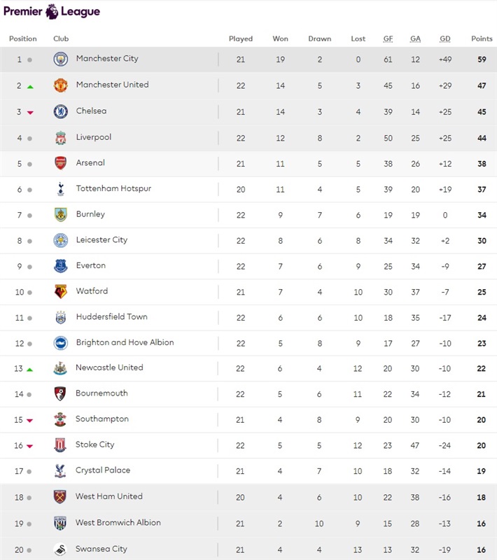Image resolution: width=497 pixels, height=560 pixels.
Task: Click the Arsenal cannon badge
Action: click(61, 163)
